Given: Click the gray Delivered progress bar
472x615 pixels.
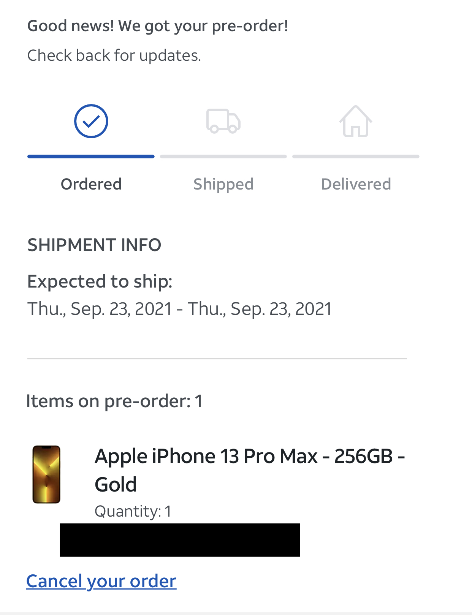Looking at the screenshot, I should 356,157.
